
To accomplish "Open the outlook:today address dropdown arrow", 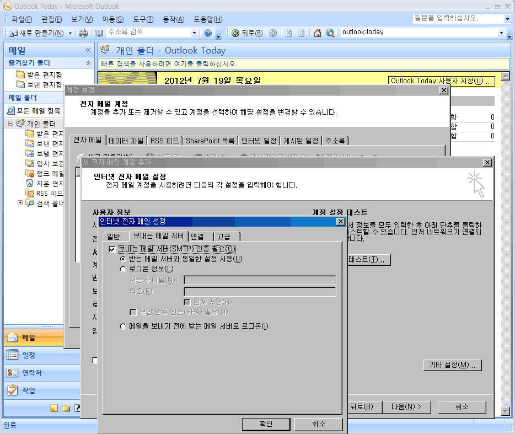I will (501, 33).
